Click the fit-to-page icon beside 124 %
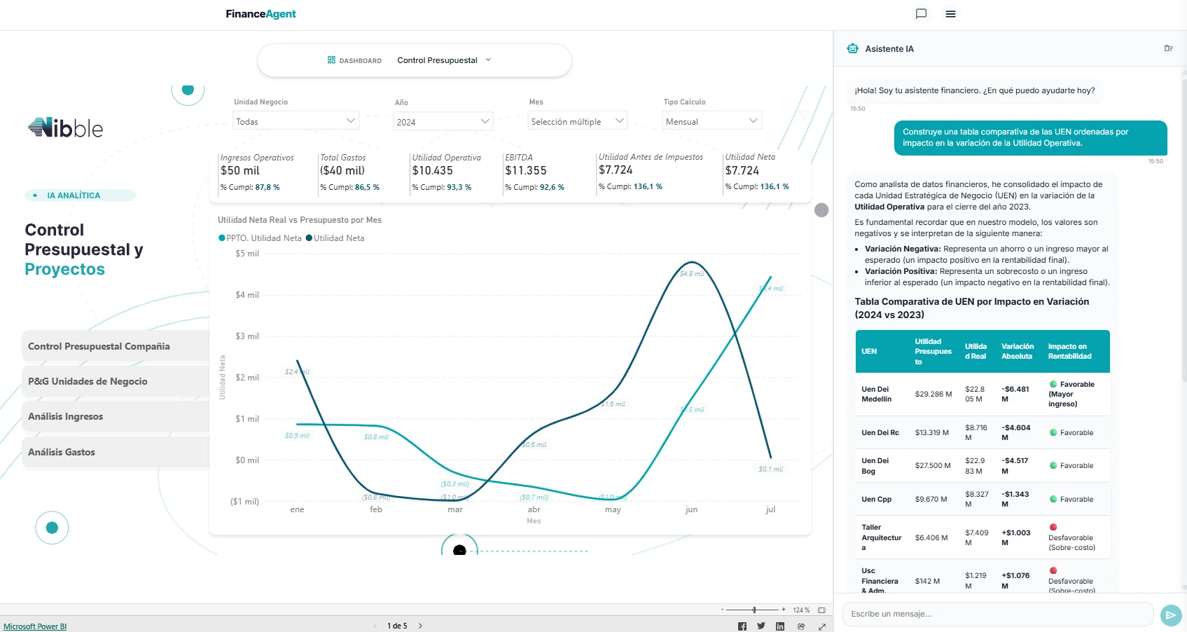This screenshot has height=632, width=1187. (x=821, y=610)
